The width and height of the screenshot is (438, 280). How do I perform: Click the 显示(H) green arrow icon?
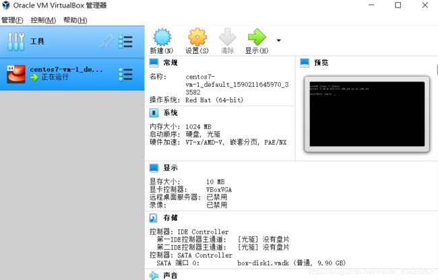tap(257, 37)
